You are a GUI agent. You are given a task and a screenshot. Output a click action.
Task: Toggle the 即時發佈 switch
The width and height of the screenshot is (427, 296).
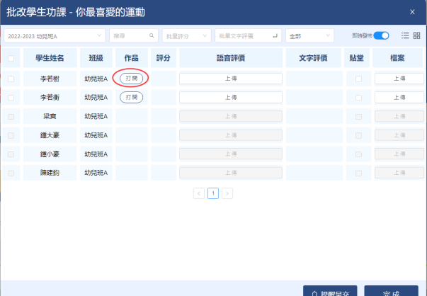click(x=381, y=35)
